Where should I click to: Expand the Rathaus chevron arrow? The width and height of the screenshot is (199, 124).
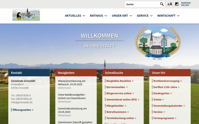[106, 16]
